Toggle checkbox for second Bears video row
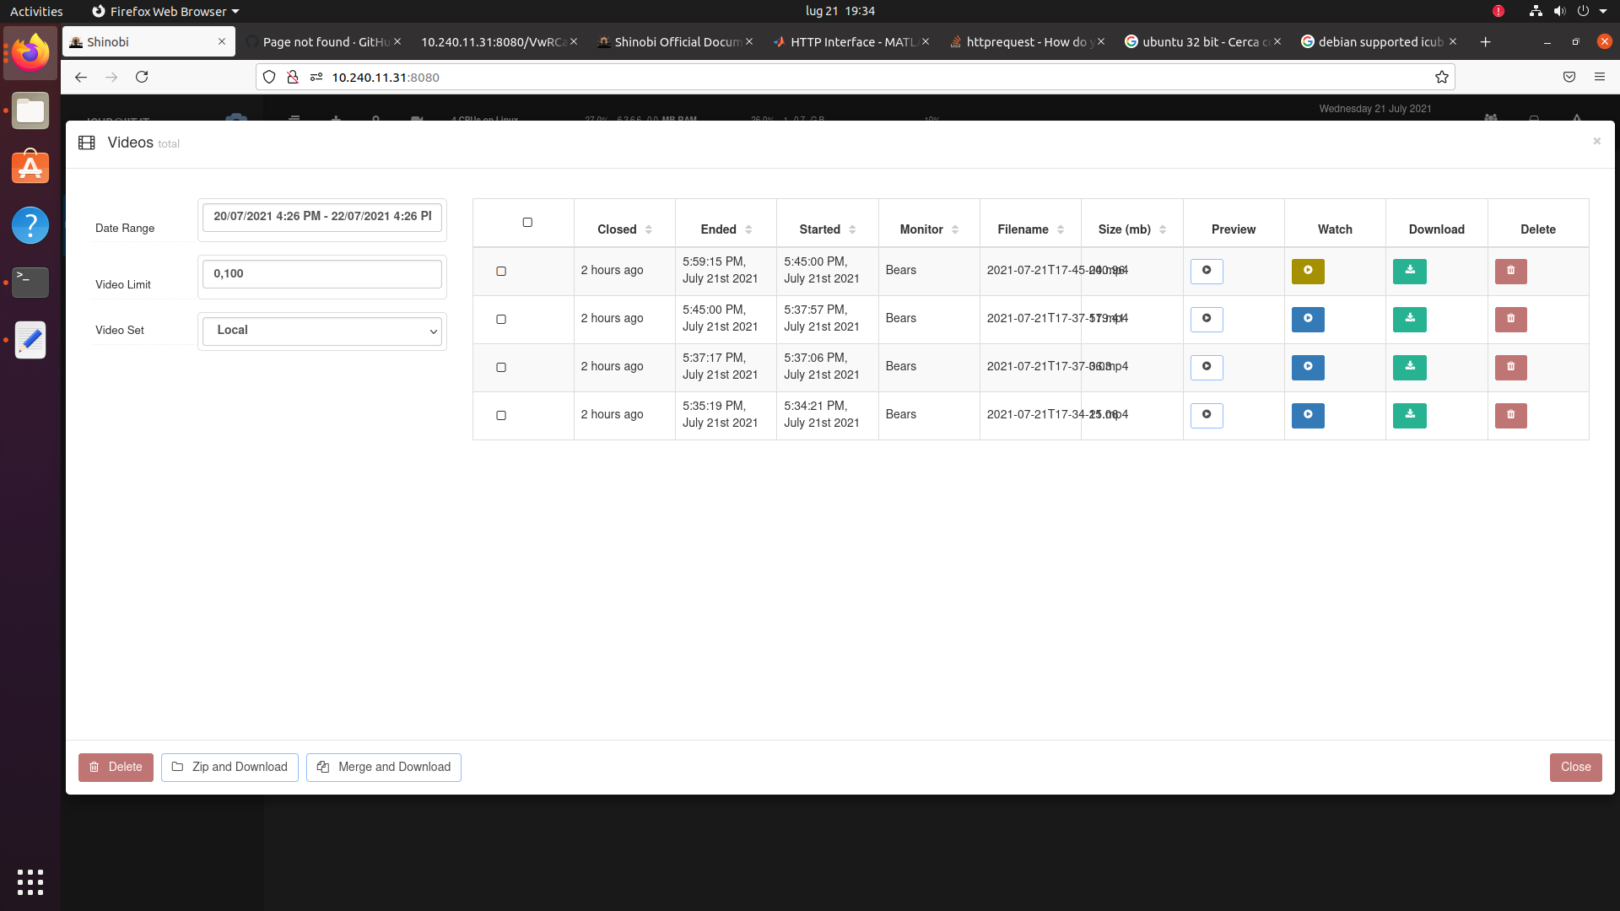The width and height of the screenshot is (1620, 911). point(500,318)
